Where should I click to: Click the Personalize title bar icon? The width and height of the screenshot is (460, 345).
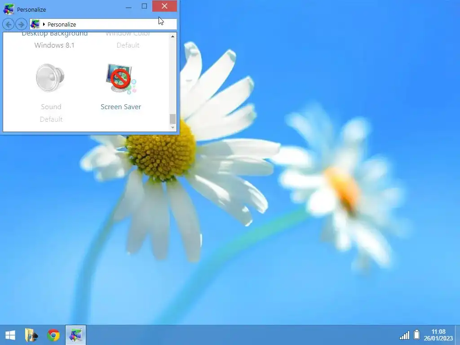tap(9, 9)
